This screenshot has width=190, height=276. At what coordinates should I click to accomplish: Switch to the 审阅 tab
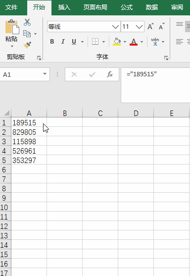pyautogui.click(x=177, y=7)
